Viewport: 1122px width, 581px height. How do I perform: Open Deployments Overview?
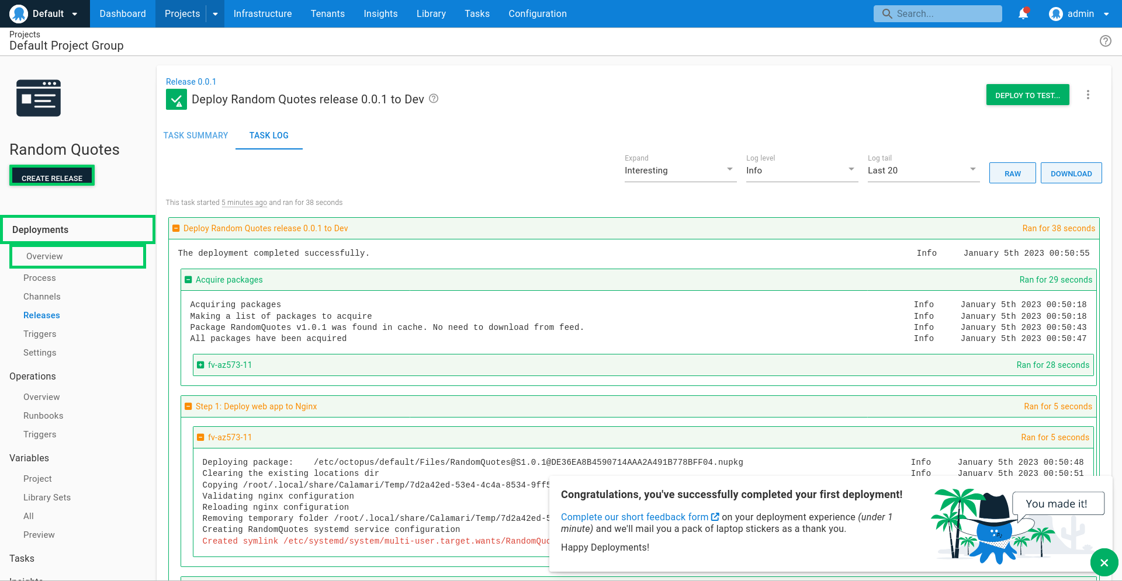pos(78,256)
